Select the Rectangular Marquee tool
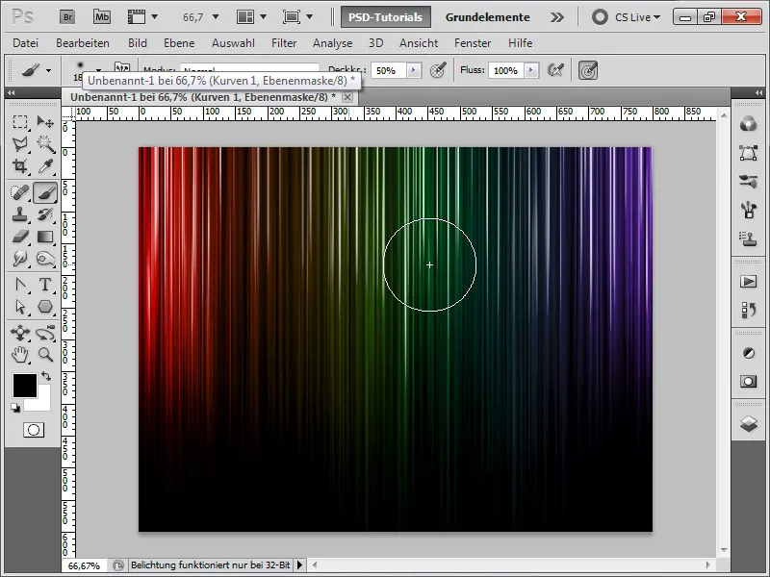 [x=20, y=122]
